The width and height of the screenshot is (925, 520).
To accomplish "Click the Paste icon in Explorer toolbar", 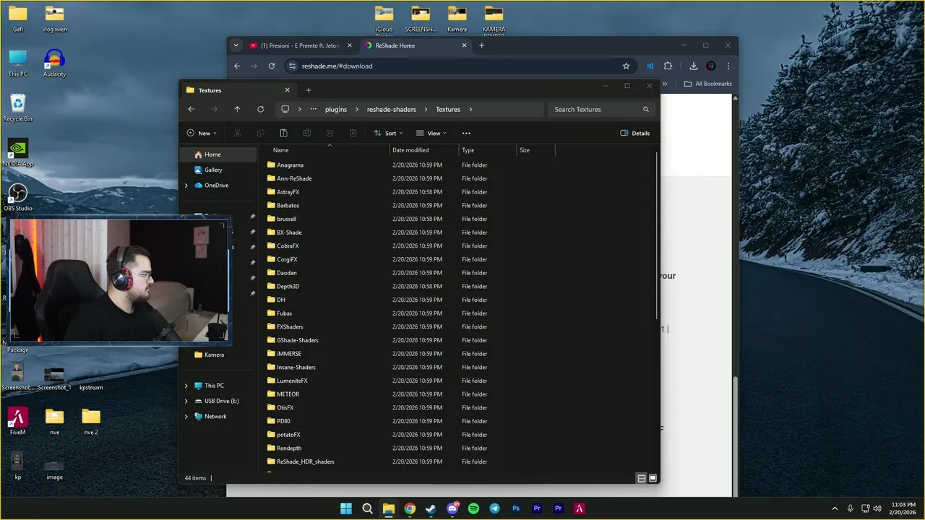I will [283, 133].
